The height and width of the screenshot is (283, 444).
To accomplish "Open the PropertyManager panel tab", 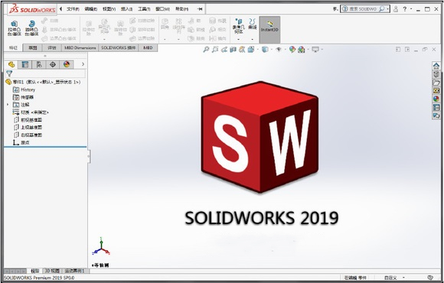I will coord(25,64).
